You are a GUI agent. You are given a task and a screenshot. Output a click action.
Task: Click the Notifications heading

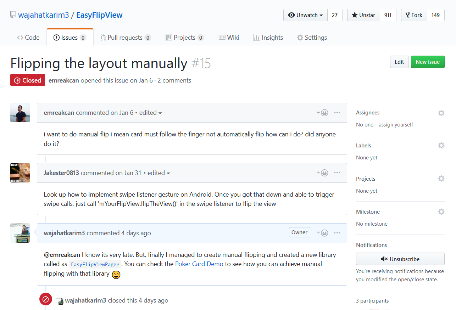[371, 245]
